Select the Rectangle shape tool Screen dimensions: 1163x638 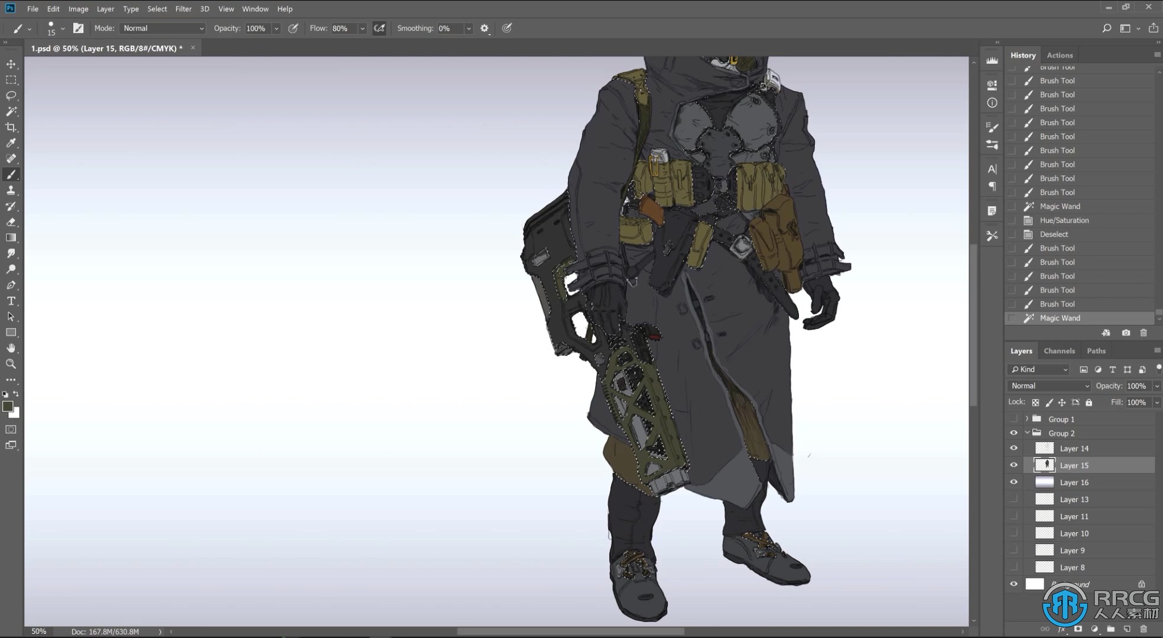[11, 333]
